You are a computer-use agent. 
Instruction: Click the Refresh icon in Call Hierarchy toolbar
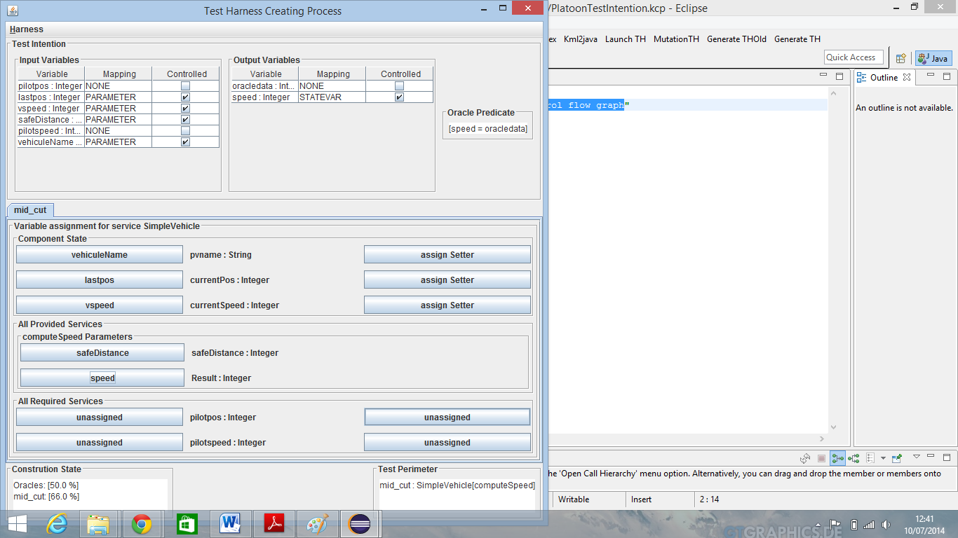pos(806,458)
